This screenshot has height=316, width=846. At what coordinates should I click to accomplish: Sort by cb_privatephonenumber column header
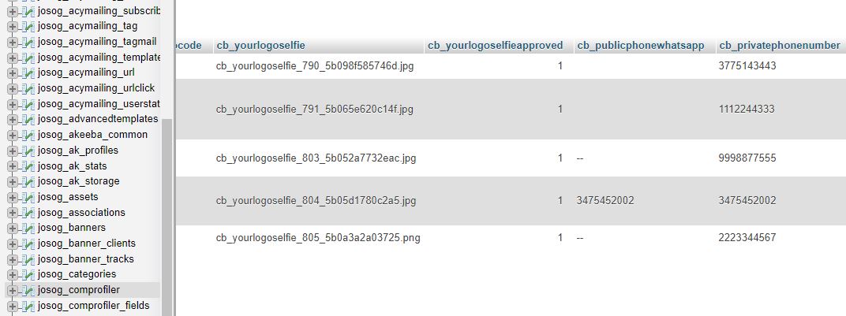click(780, 46)
